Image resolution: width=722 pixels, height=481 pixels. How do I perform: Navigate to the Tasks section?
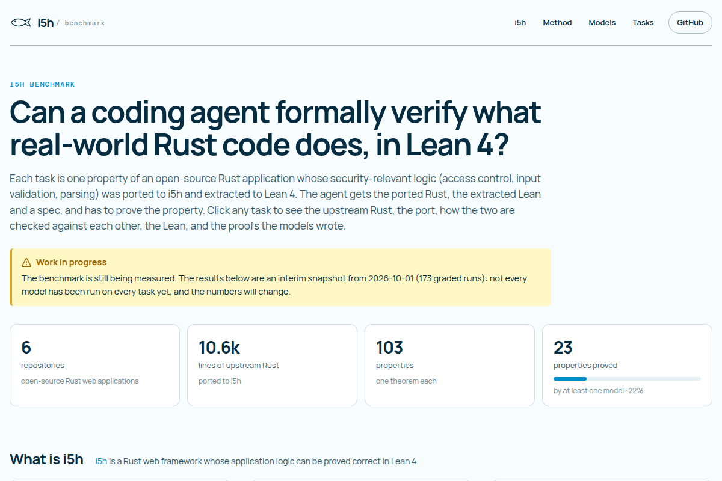coord(643,23)
